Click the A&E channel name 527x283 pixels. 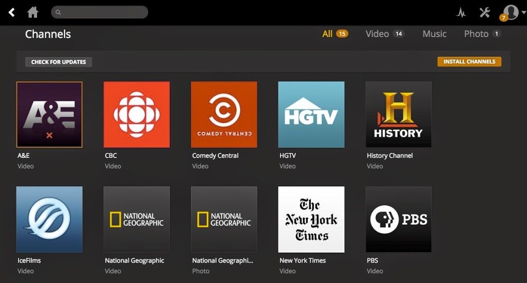pos(24,155)
